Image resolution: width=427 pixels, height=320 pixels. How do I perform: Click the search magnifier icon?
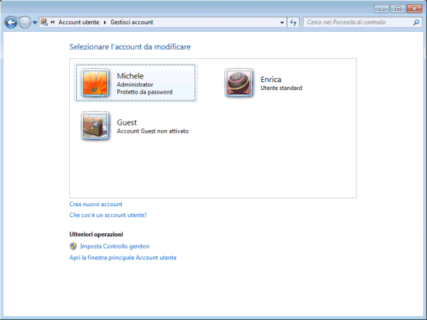tap(416, 22)
